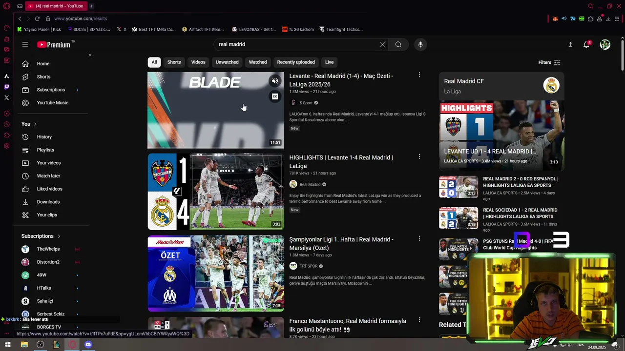Screen dimensions: 625x351
Task: Open Opera sidebar settings gear
Action: click(x=6, y=146)
